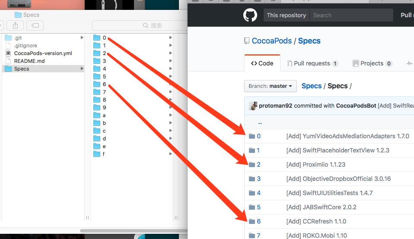Go to parent directory via .. link
The width and height of the screenshot is (414, 239).
260,122
